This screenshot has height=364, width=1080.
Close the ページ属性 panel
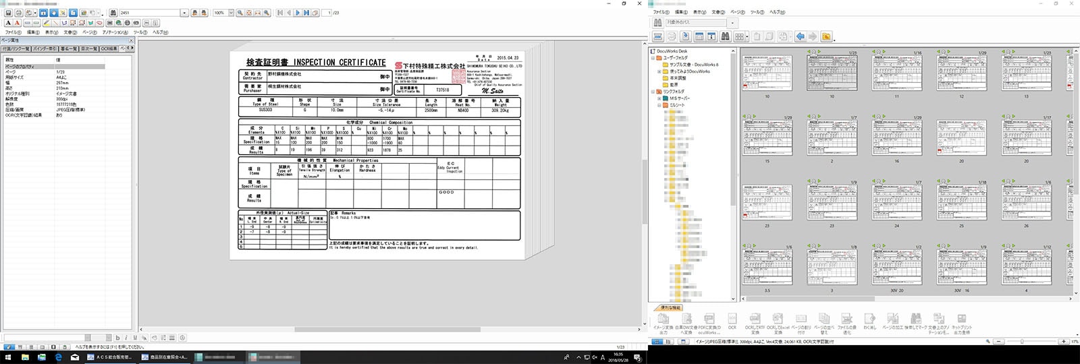point(132,41)
